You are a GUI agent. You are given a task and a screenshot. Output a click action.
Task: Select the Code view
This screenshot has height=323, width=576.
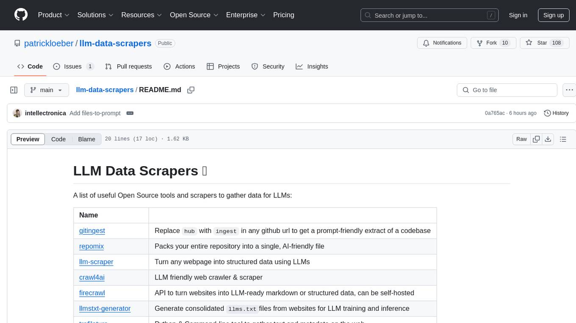pyautogui.click(x=58, y=139)
